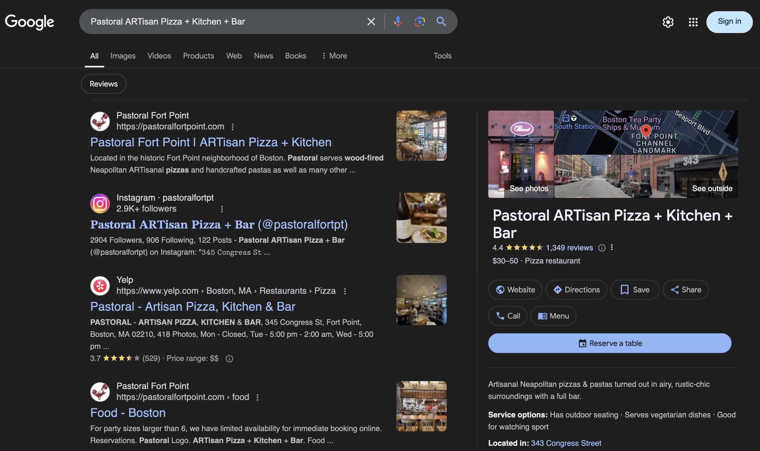Click the magnifying glass search icon
Screen dimensions: 760x451
pos(441,22)
